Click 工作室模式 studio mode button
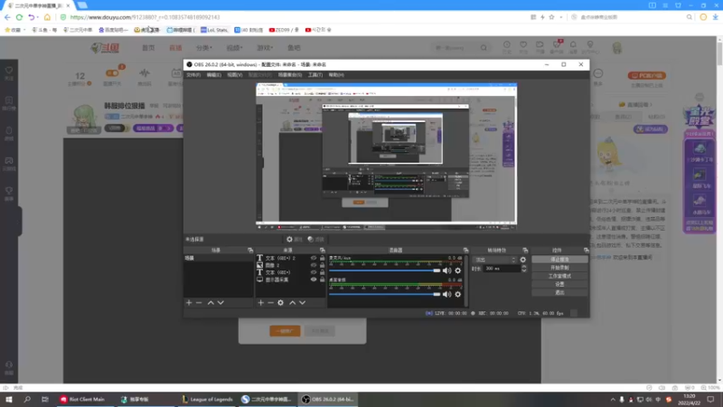Viewport: 723px width, 407px height. (x=559, y=276)
